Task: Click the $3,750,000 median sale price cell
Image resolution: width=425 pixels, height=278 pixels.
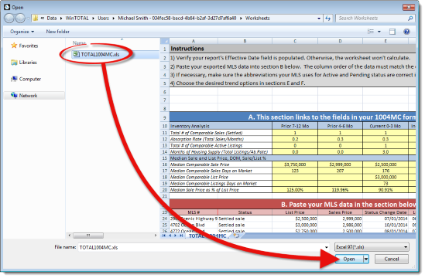Action: point(295,164)
